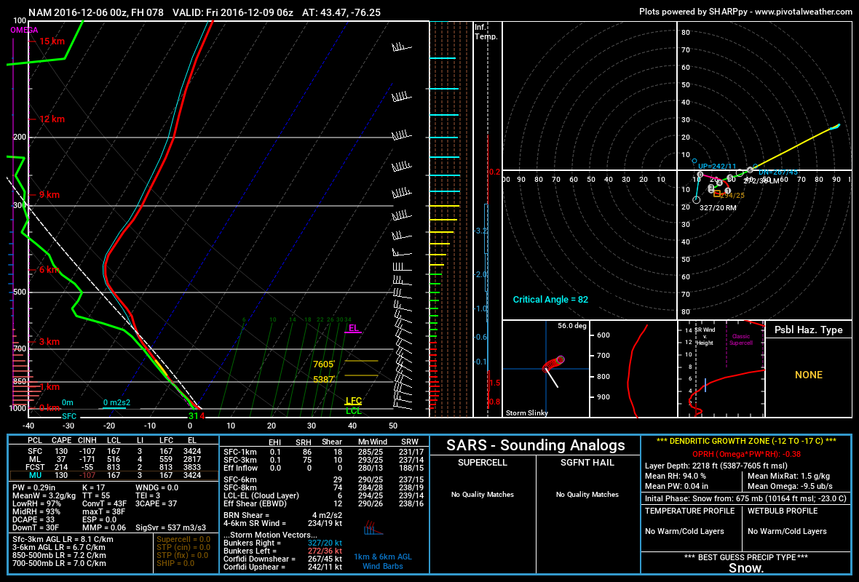Click the magenta EL level label
Screen dimensions: 859x582
pyautogui.click(x=353, y=328)
